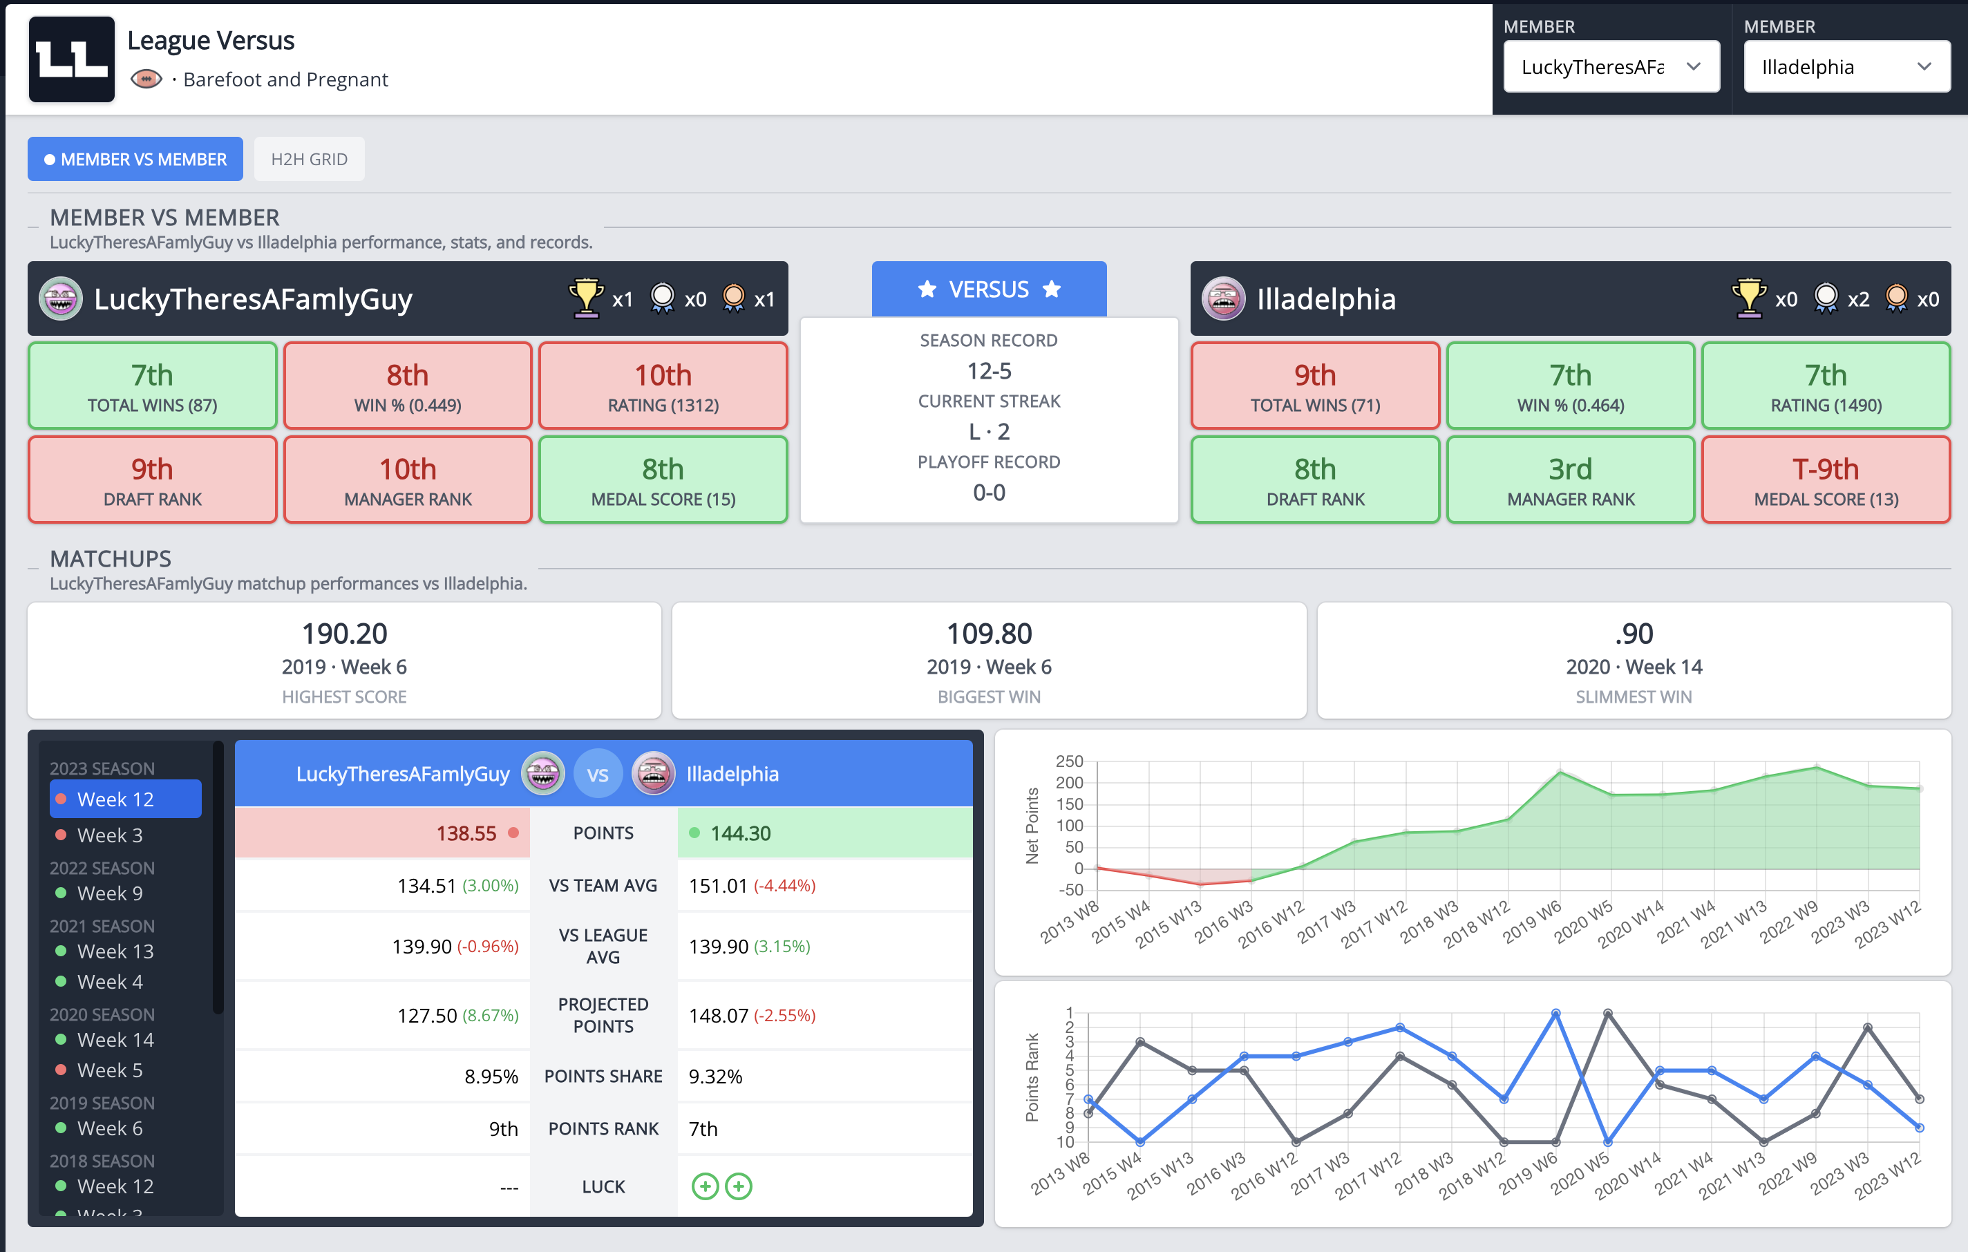Click the 9.32% points share value
This screenshot has width=1968, height=1252.
click(715, 1076)
